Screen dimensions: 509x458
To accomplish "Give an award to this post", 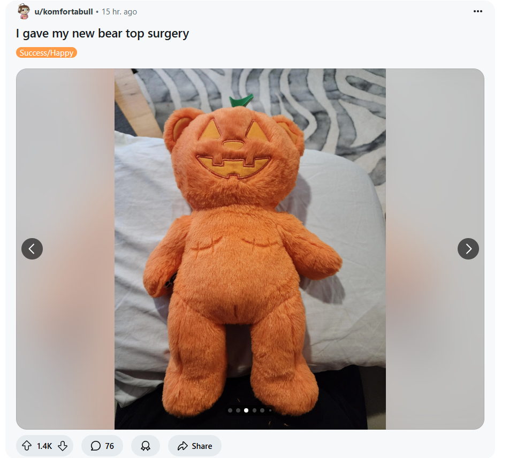I will (146, 446).
